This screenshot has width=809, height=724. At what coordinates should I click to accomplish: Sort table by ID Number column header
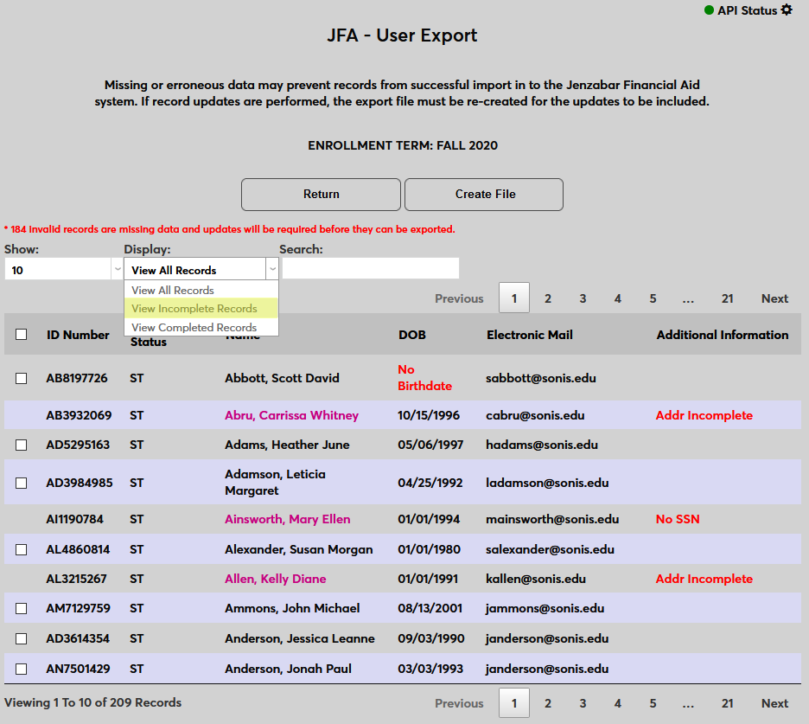point(78,335)
